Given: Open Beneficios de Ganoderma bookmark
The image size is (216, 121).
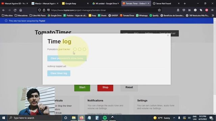Looking at the screenshot, I should (x=172, y=15).
